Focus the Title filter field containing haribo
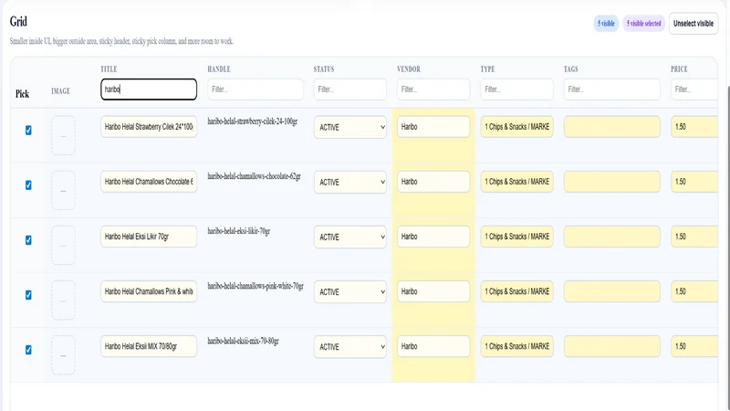Image resolution: width=730 pixels, height=411 pixels. tap(149, 89)
